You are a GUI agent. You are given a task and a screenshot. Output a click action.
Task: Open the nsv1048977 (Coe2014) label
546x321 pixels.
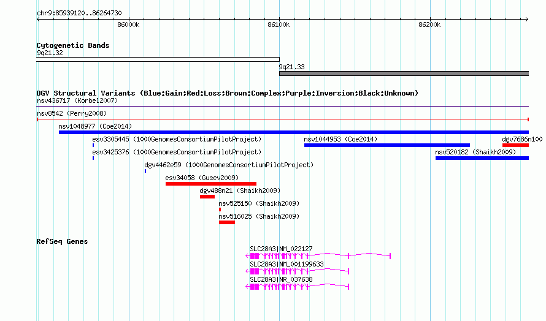[x=95, y=126]
